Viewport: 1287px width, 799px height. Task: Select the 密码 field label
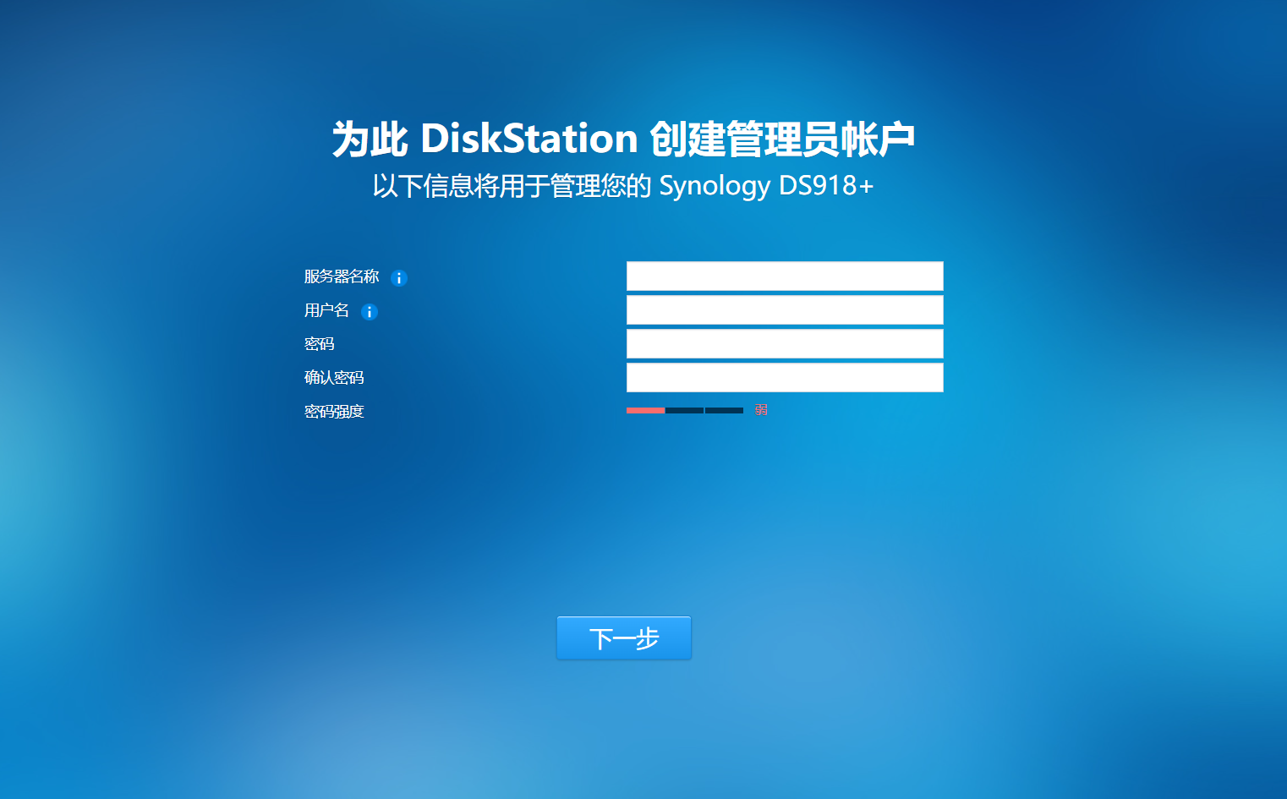tap(319, 343)
